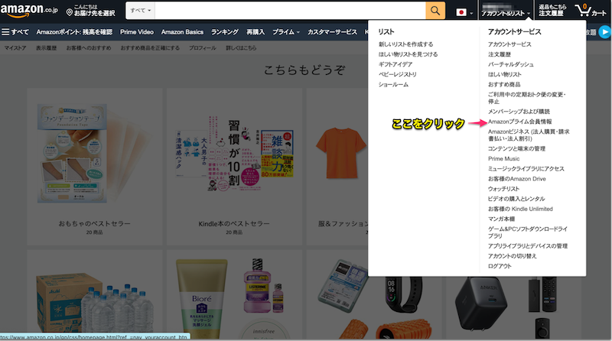
Task: Open ビデオの購入とレンタル link
Action: point(516,199)
